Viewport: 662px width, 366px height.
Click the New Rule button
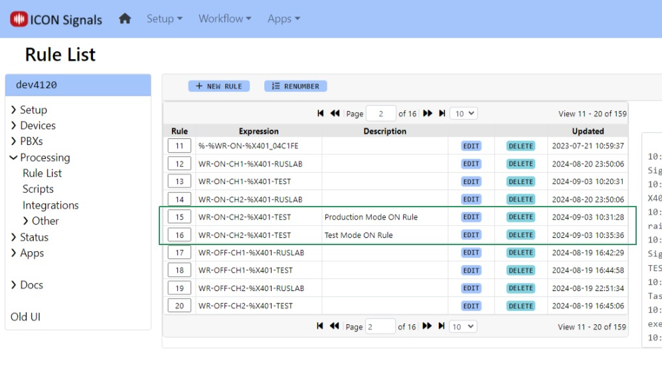(x=218, y=86)
